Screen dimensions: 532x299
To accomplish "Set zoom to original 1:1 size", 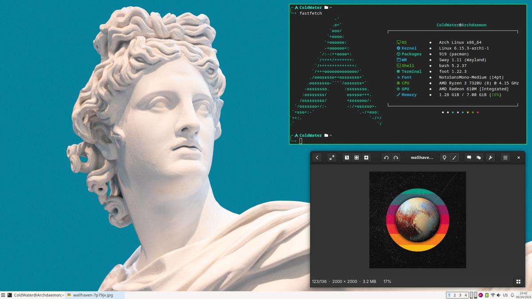I will coord(347,158).
